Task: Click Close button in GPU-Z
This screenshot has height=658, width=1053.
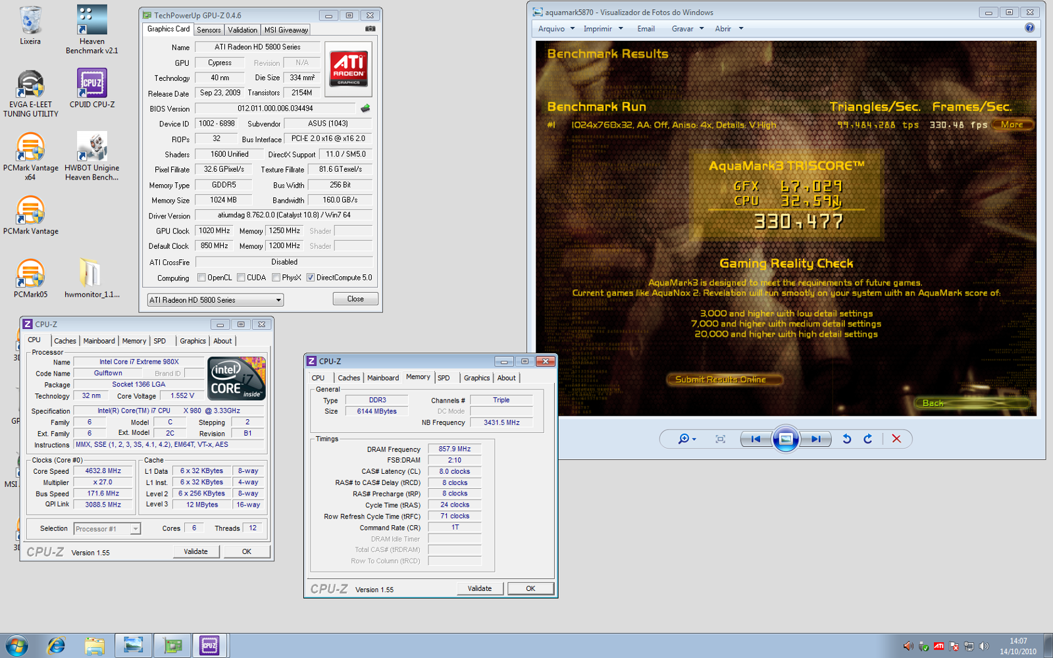Action: 355,299
